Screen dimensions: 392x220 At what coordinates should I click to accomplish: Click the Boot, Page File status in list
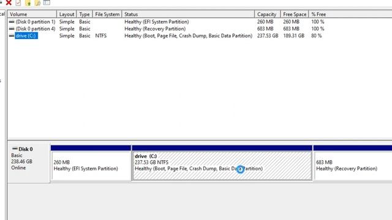(188, 35)
